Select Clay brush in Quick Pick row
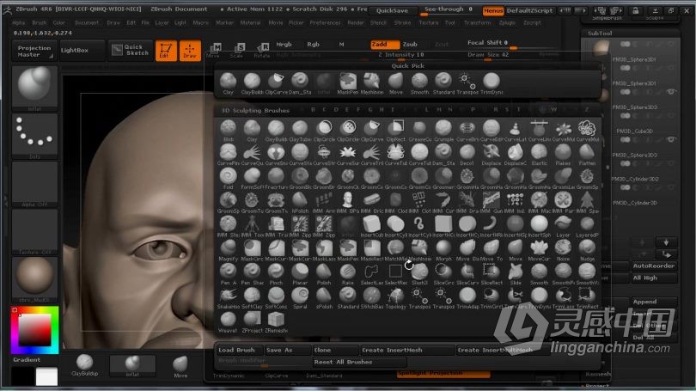696x391 pixels. click(x=229, y=84)
